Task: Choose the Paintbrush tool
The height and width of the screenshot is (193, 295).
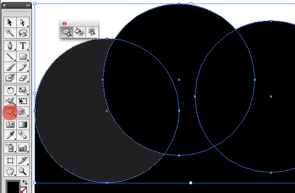Action: [x=10, y=67]
